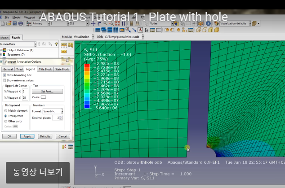285x188 pixels.
Task: Open the Model menu
Action: 16,17
